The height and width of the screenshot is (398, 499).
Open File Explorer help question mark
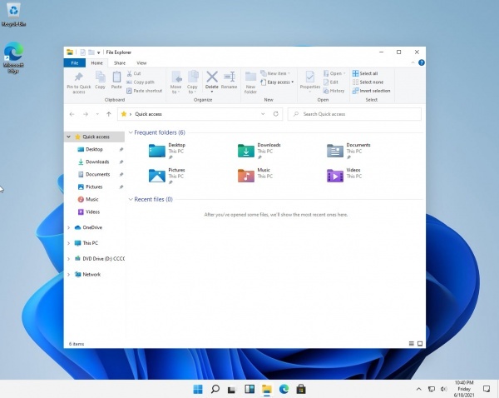[422, 62]
